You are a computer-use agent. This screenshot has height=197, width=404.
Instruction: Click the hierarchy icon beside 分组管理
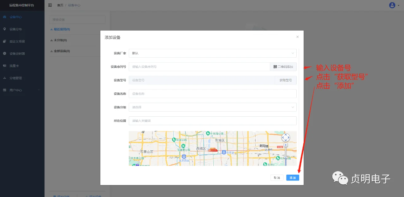[4, 78]
